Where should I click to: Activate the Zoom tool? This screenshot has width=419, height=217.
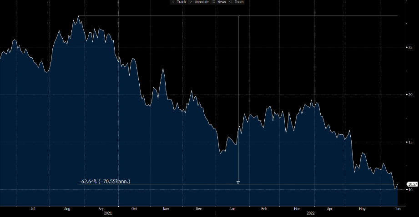point(237,2)
